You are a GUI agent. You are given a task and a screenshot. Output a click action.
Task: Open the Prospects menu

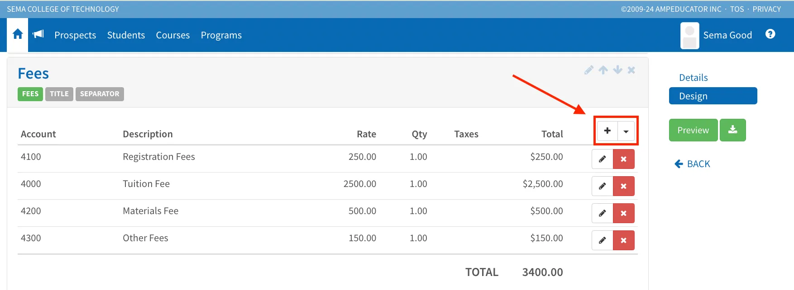(x=75, y=35)
